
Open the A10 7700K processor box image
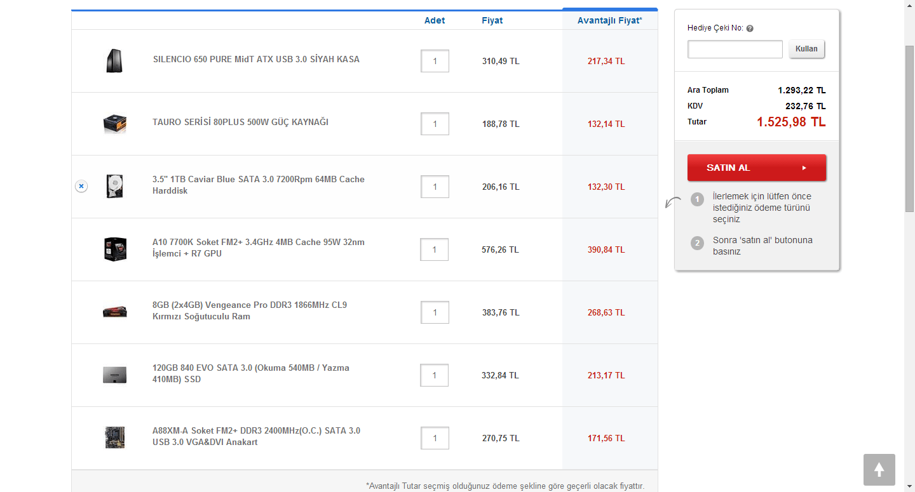(114, 249)
